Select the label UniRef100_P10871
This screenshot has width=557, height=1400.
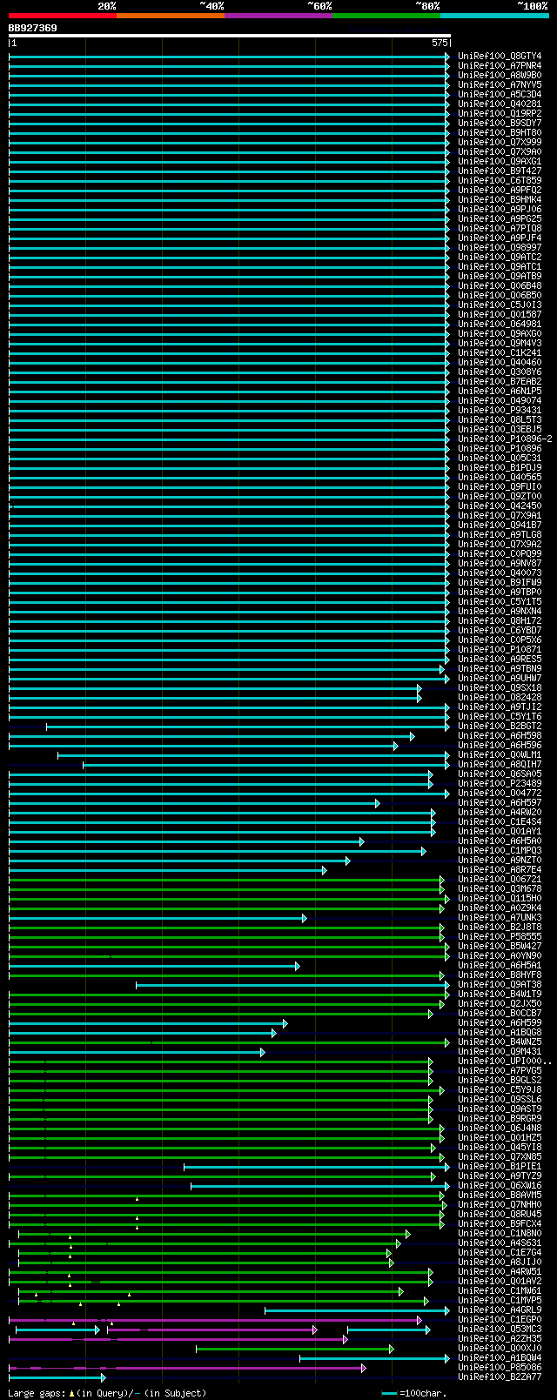[500, 650]
